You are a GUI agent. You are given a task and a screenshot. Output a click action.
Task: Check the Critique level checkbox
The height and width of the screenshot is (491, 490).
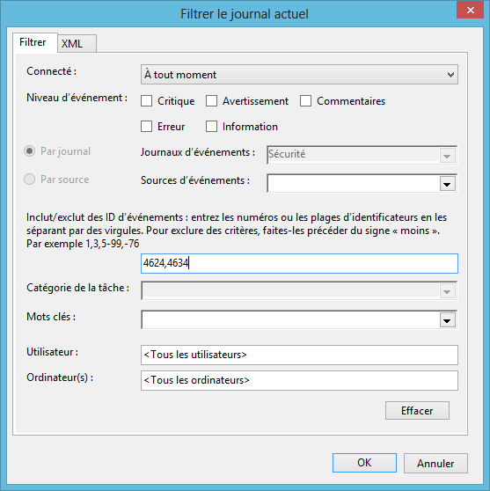[147, 101]
